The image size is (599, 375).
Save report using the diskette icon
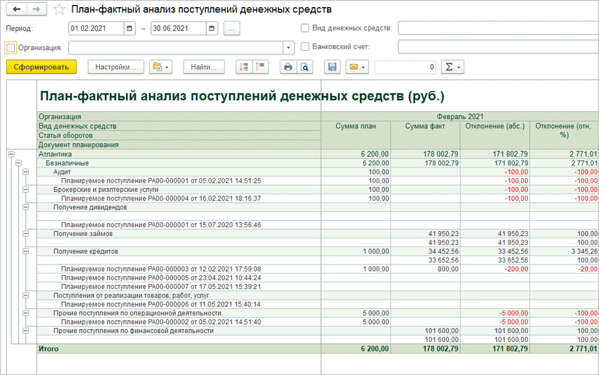pos(332,67)
